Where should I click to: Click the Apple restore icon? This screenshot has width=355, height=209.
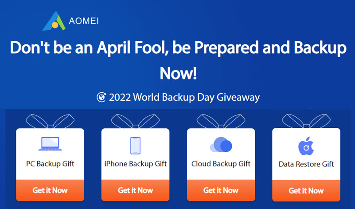click(306, 145)
